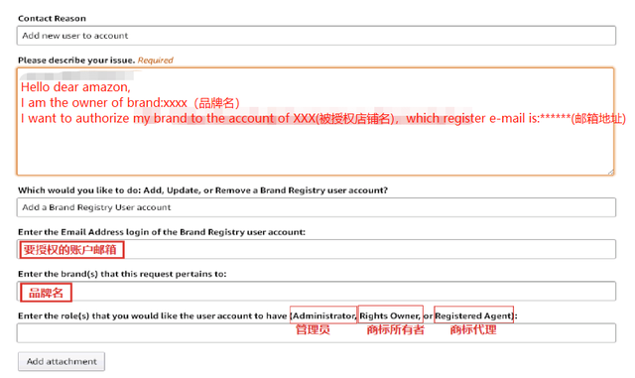
Task: Click the 'I am the owner of brand' line
Action: tap(130, 103)
